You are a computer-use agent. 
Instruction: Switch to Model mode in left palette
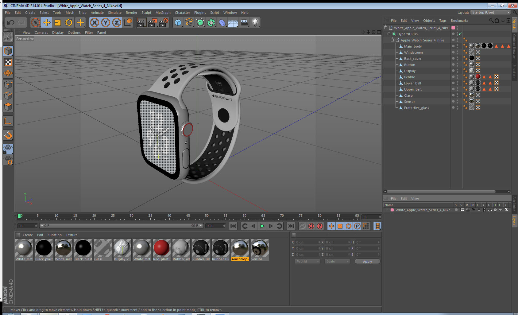coord(8,51)
